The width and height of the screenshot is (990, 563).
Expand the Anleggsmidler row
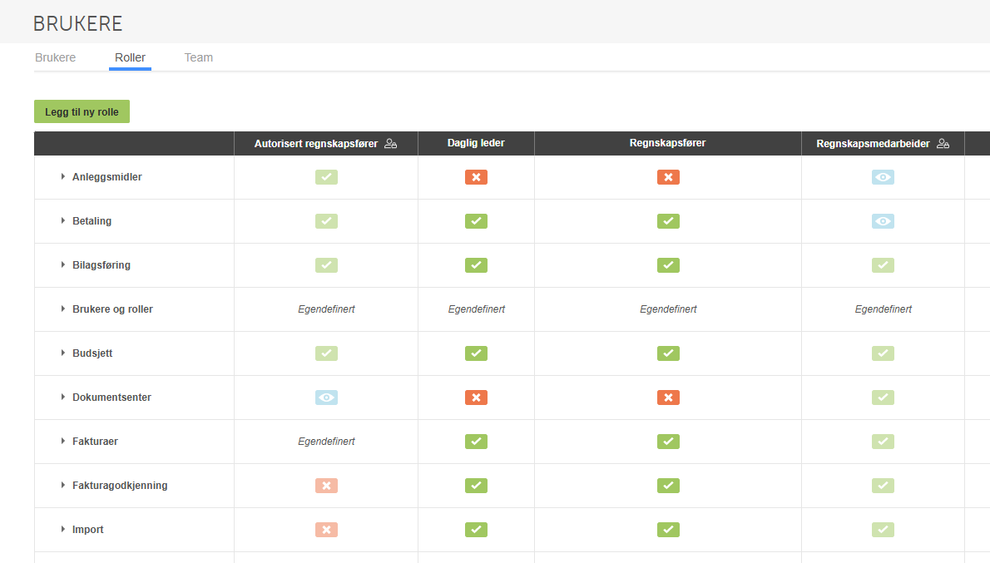coord(63,177)
